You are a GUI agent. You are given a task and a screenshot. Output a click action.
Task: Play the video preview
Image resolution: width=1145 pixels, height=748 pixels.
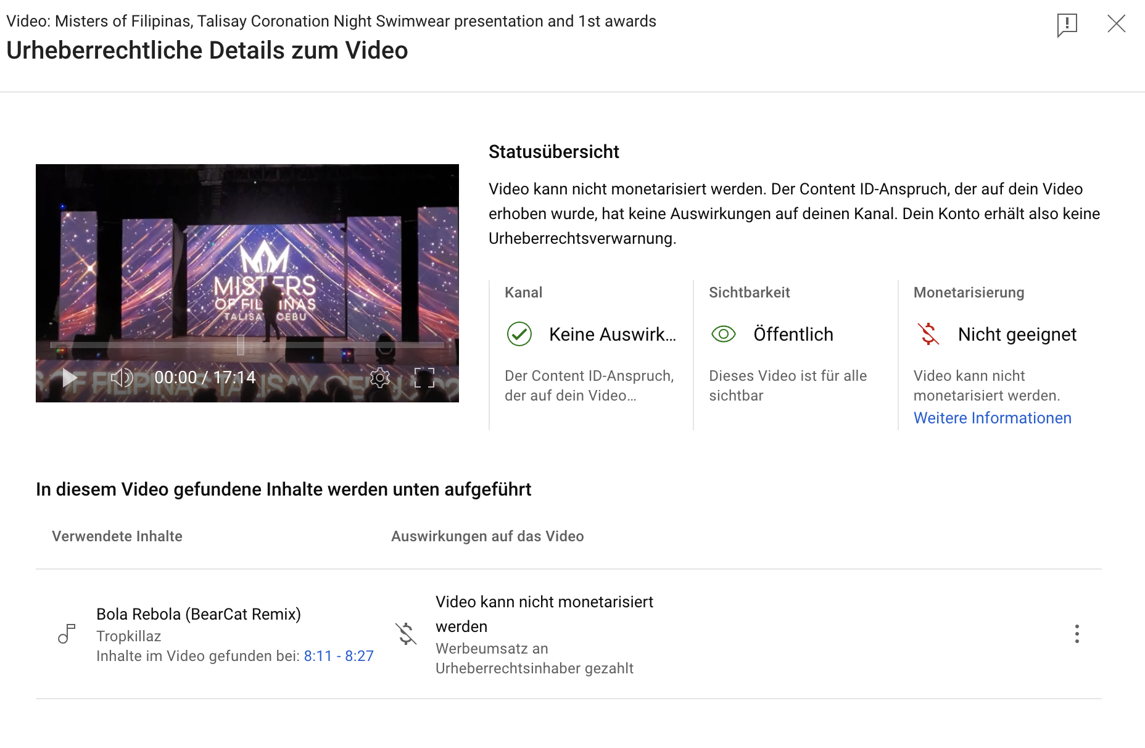click(70, 378)
